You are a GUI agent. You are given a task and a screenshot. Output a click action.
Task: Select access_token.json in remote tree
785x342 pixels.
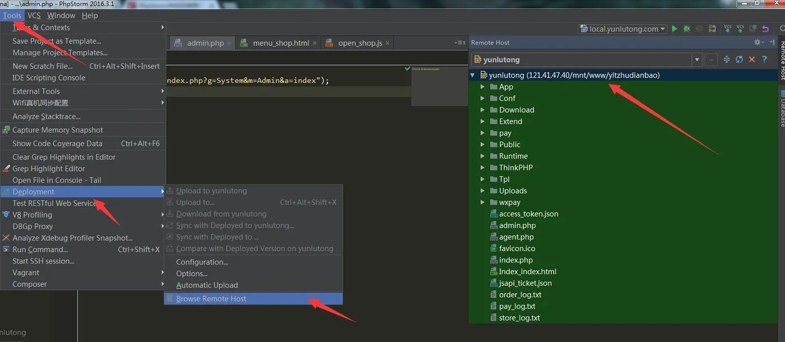pos(528,214)
